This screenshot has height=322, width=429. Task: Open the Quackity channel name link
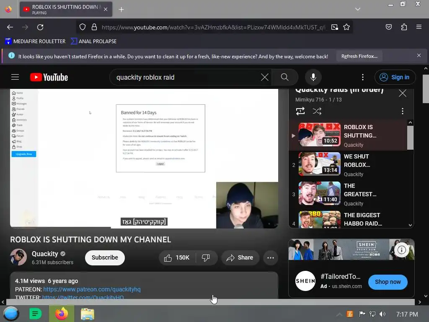(x=45, y=254)
